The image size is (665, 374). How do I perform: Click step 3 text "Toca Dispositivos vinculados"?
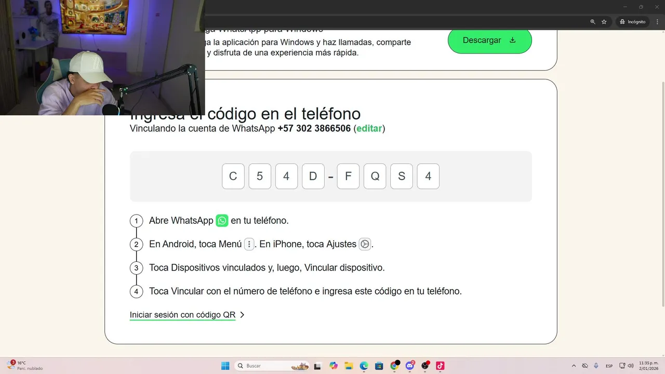point(207,268)
